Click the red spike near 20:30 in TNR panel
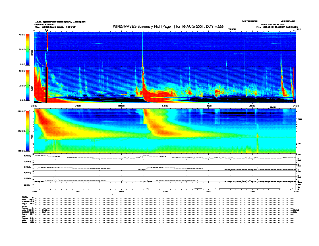 pyautogui.click(x=257, y=135)
